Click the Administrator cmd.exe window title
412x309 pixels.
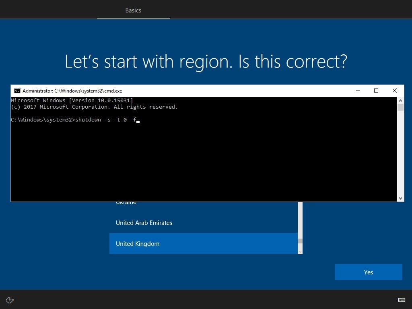click(72, 91)
